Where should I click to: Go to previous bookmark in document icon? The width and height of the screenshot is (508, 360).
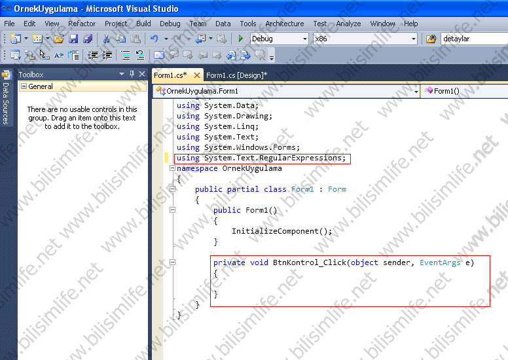point(231,56)
